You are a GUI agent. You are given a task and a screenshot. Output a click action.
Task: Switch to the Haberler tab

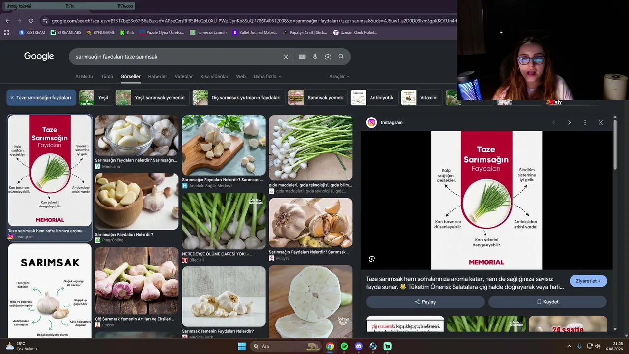coord(158,77)
